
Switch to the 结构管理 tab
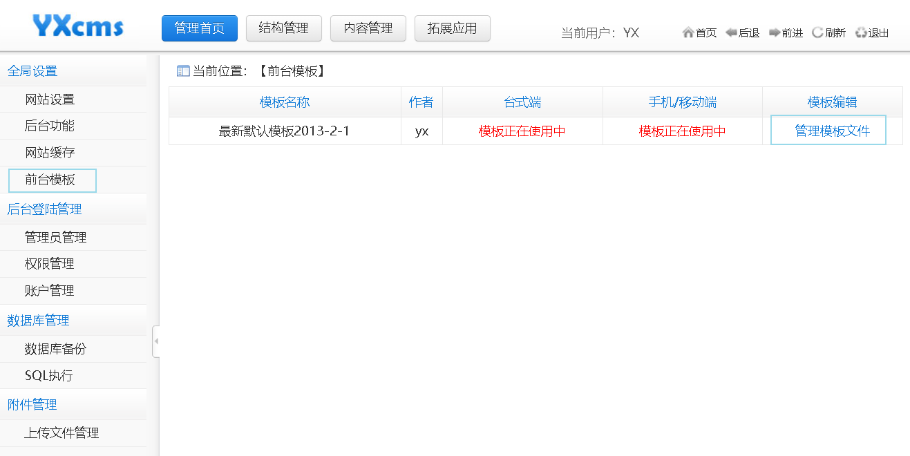click(x=283, y=28)
